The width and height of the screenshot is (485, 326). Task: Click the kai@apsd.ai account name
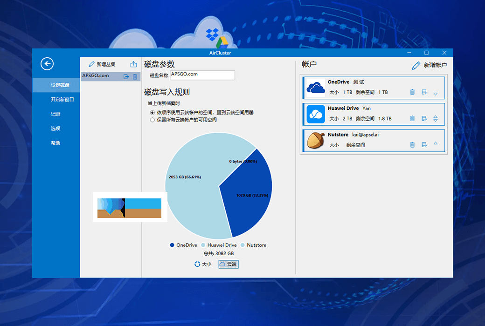pyautogui.click(x=365, y=135)
